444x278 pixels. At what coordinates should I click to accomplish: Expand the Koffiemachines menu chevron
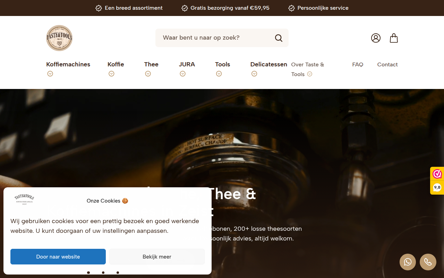[x=50, y=74]
